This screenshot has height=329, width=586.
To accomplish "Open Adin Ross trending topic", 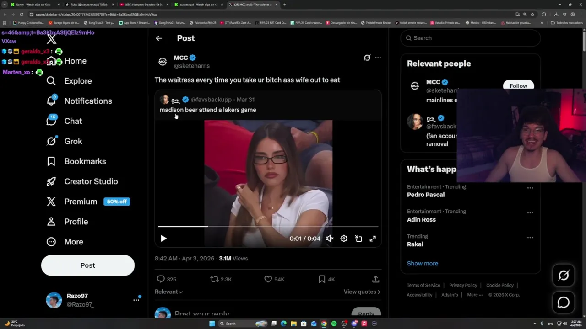I will (x=421, y=219).
